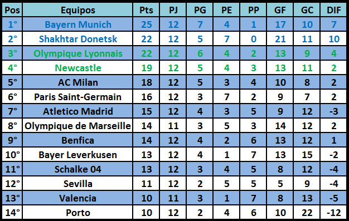Select the Bayern Munich team name
The width and height of the screenshot is (349, 221).
(x=77, y=24)
